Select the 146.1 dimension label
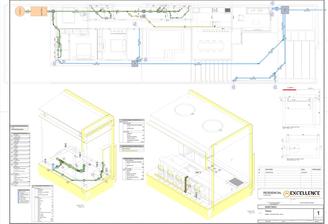 [80, 154]
